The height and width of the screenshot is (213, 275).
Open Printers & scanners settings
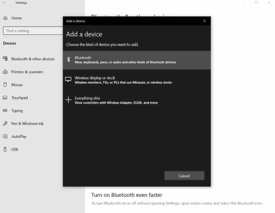[27, 72]
